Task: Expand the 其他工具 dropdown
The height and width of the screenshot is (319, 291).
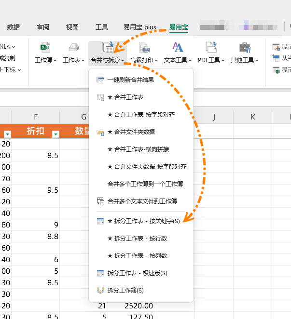Action: (257, 60)
